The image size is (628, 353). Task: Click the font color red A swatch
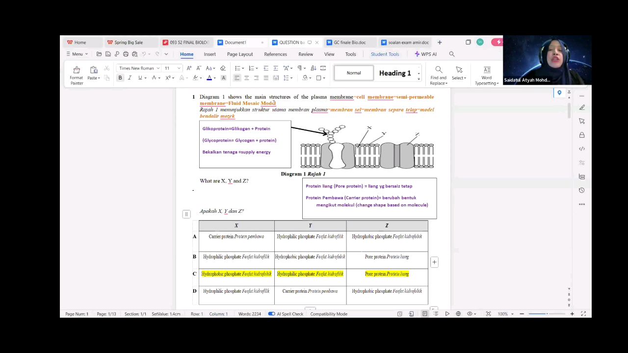click(x=209, y=78)
